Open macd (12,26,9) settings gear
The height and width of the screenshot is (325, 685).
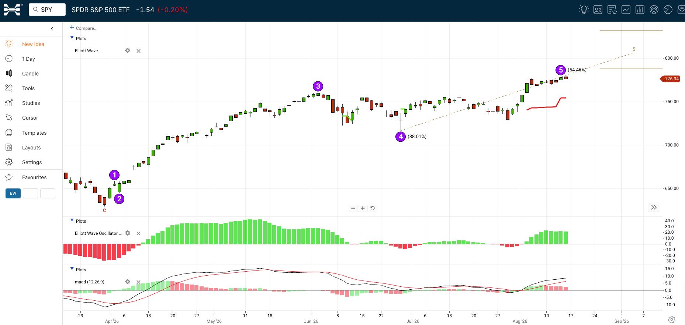tap(128, 282)
